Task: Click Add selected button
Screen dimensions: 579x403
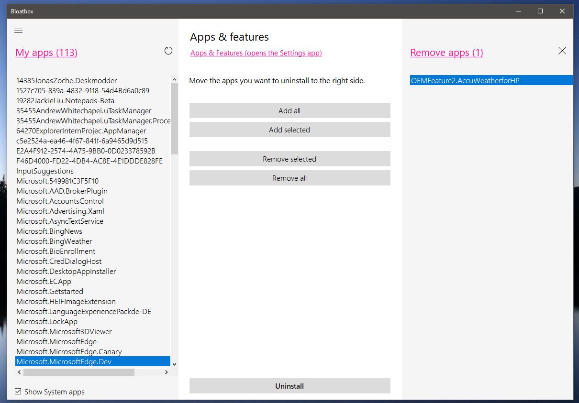Action: pos(289,130)
